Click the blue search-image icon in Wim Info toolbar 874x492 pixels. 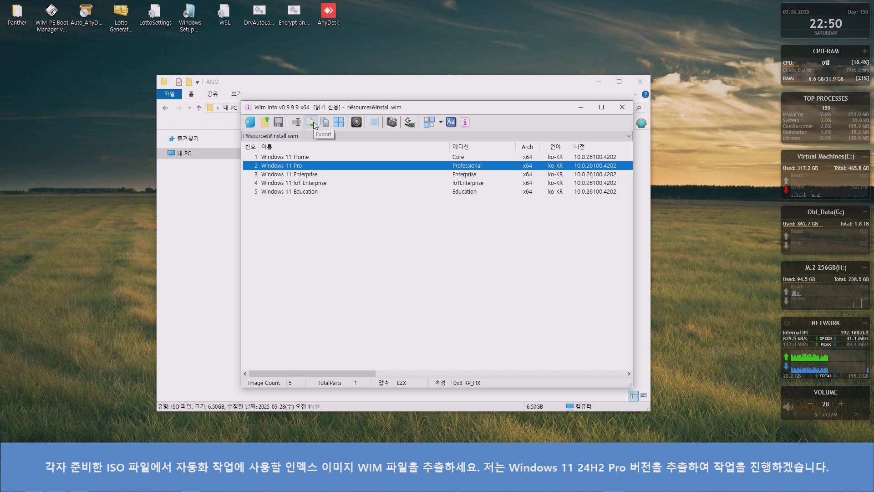coord(250,122)
